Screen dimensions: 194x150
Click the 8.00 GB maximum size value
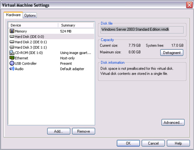click(x=135, y=52)
